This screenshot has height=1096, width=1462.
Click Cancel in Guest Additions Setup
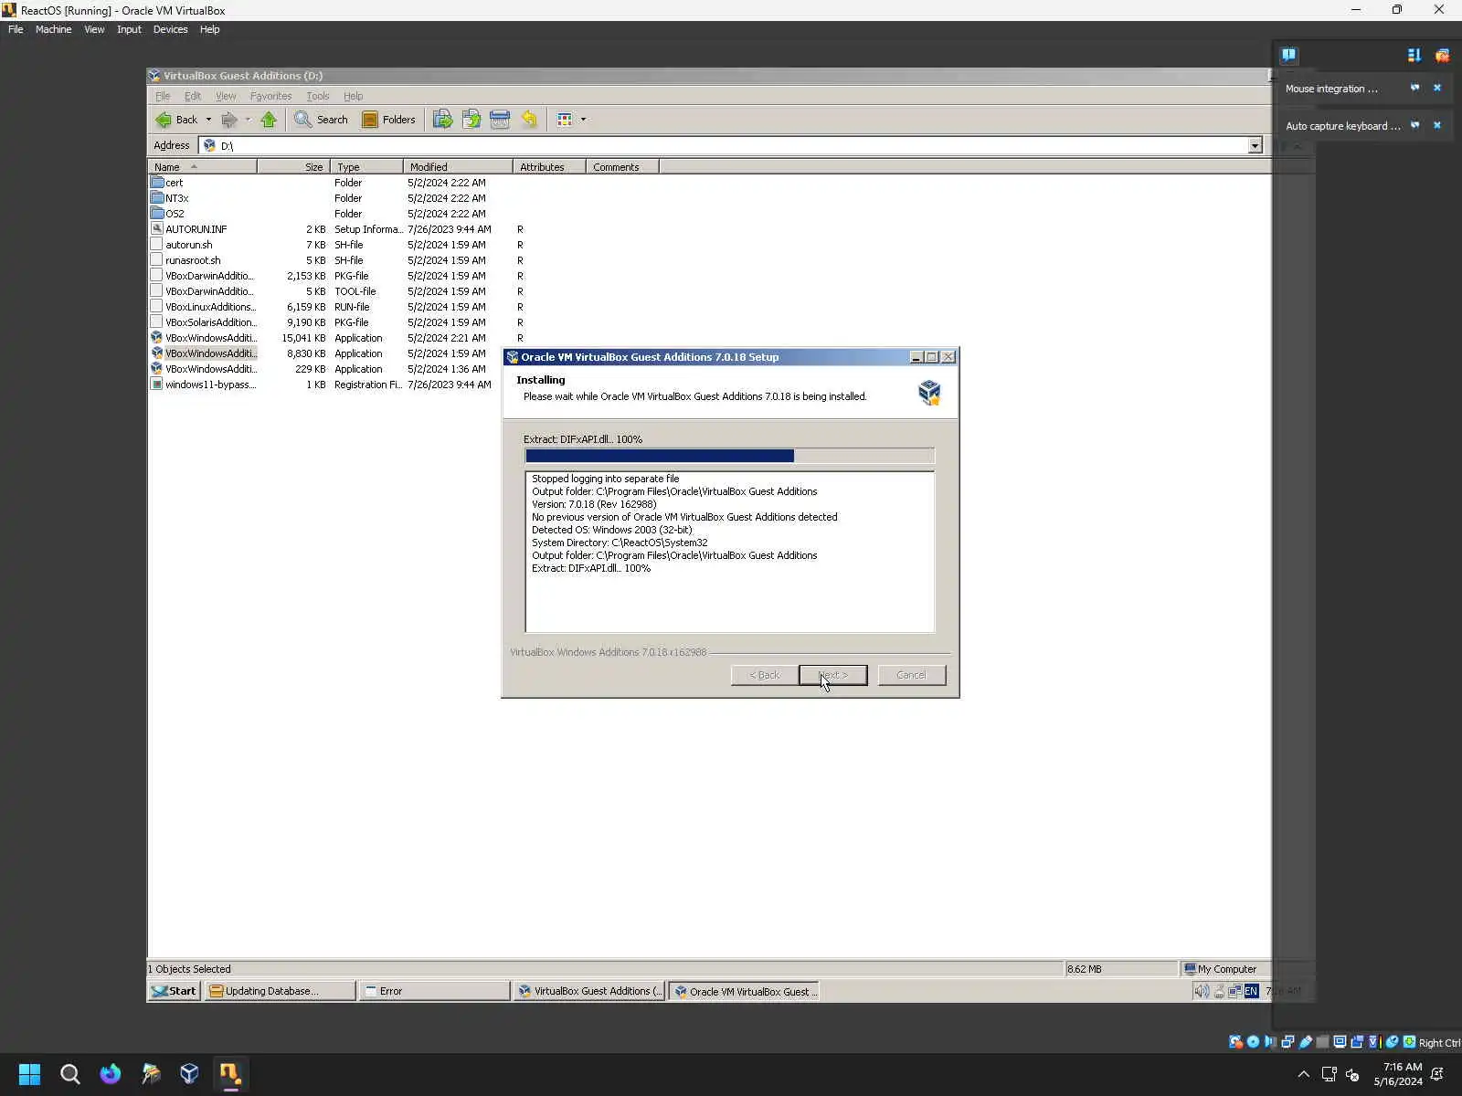[x=911, y=675]
